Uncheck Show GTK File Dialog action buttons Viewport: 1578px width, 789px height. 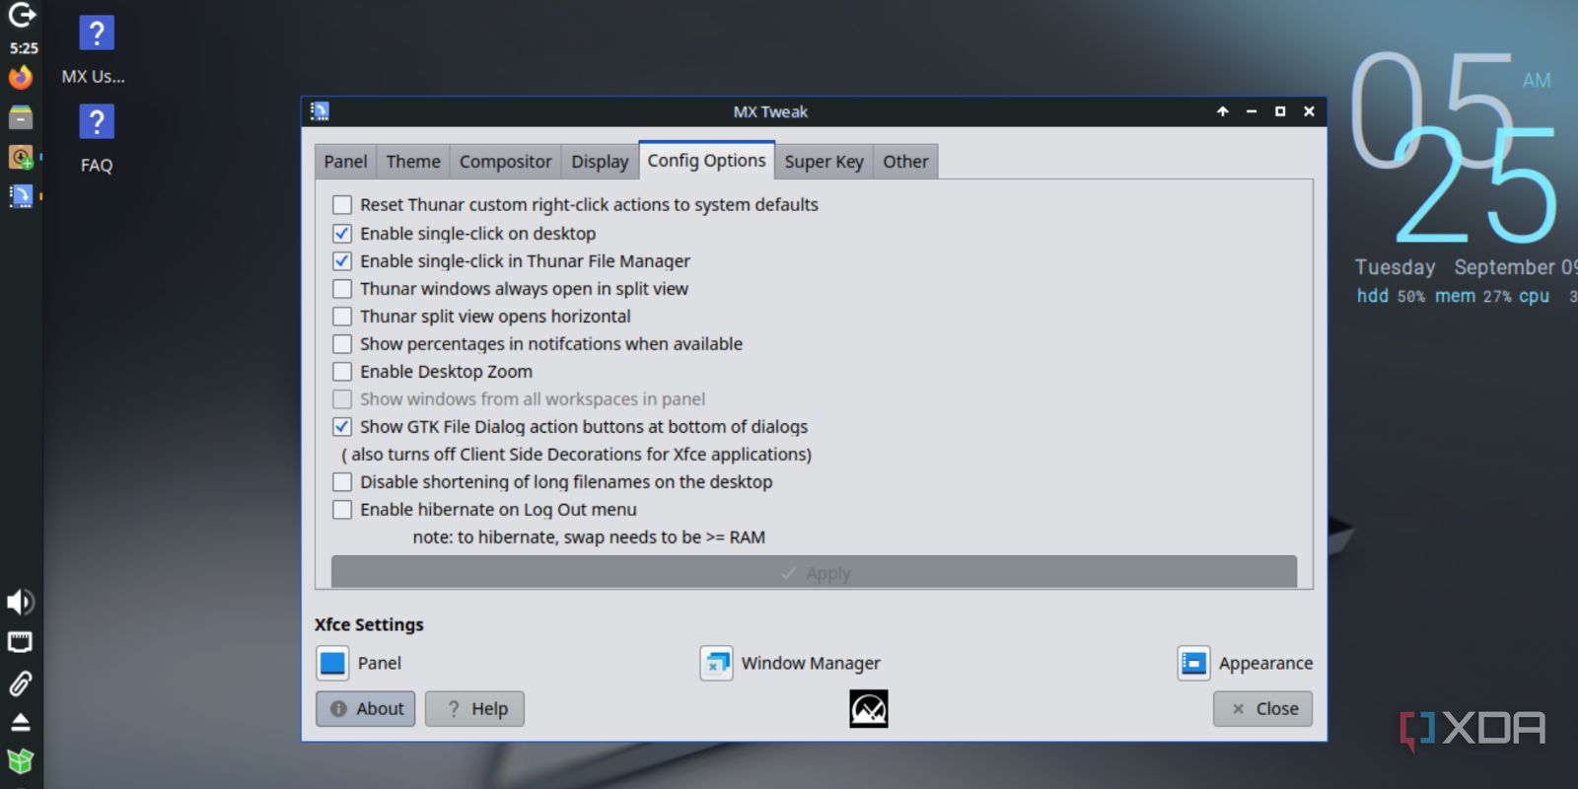(x=342, y=427)
